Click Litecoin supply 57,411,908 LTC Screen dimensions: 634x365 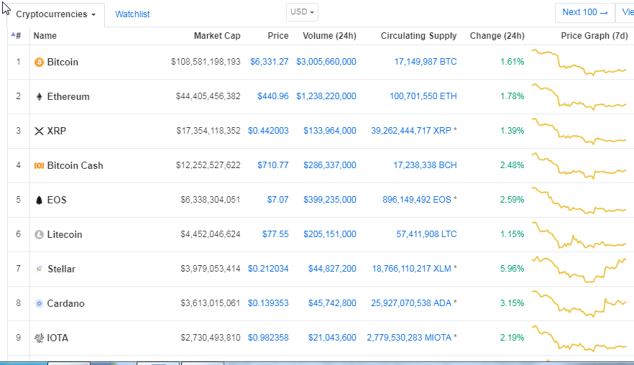coord(426,234)
